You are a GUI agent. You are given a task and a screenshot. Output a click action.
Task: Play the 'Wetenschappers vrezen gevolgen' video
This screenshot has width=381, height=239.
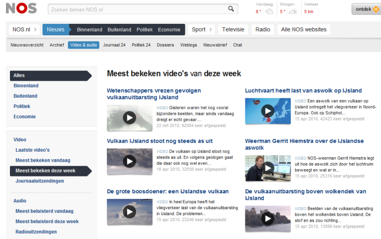[x=130, y=118]
